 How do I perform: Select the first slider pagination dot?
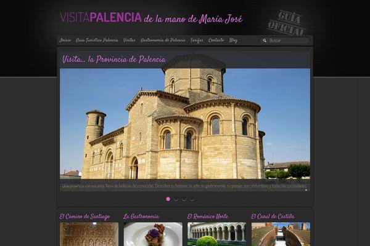point(168,199)
